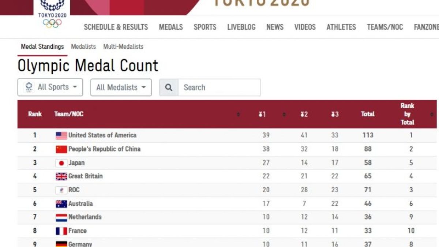Sort by gold medal column header

click(262, 114)
